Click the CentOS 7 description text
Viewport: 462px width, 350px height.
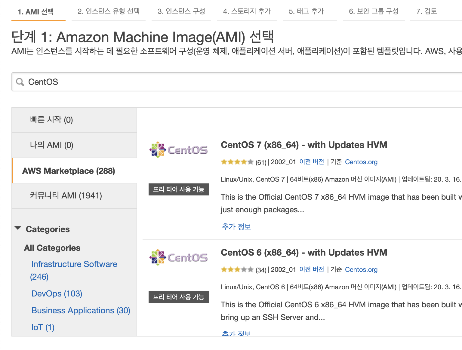pos(341,203)
